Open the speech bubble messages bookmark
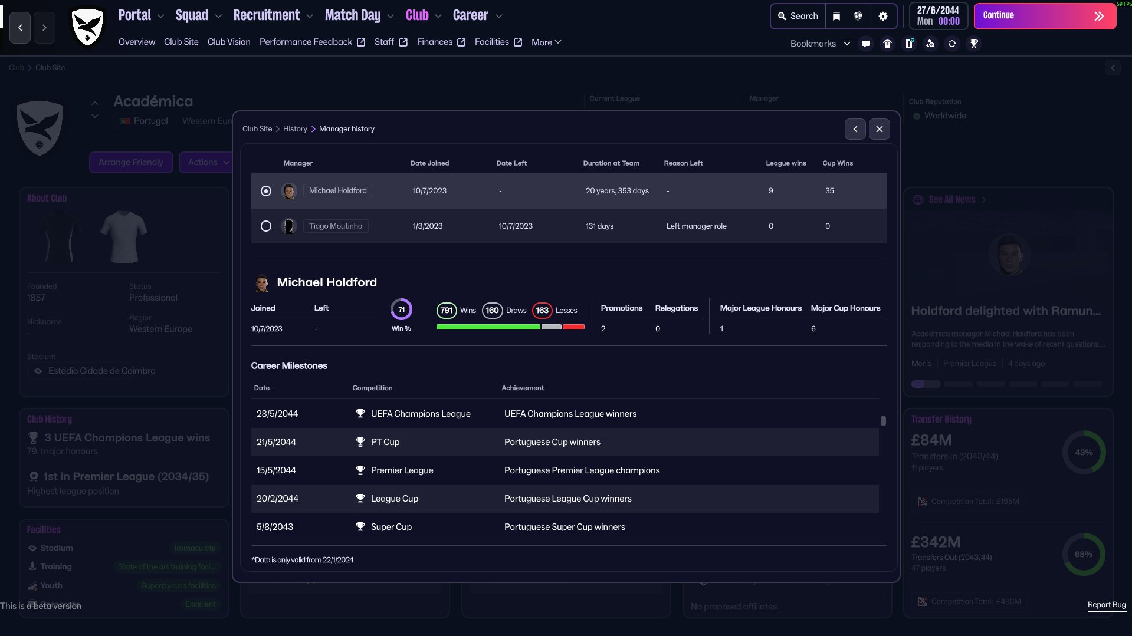 coord(866,44)
